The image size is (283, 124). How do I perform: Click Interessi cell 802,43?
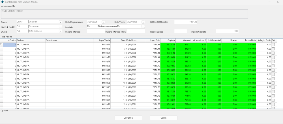183,87
